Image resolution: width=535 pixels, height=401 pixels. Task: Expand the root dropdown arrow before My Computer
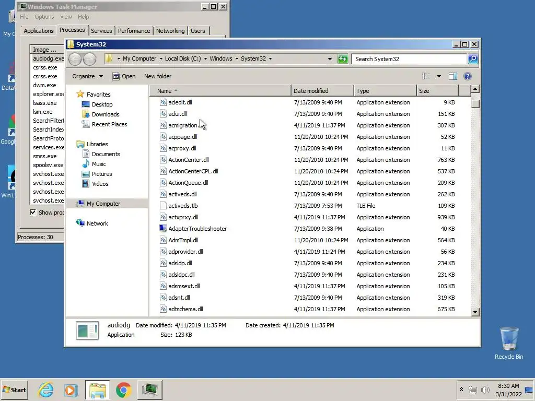(x=119, y=58)
